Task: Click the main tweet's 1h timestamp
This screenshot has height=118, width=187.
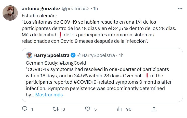Action: 96,8
